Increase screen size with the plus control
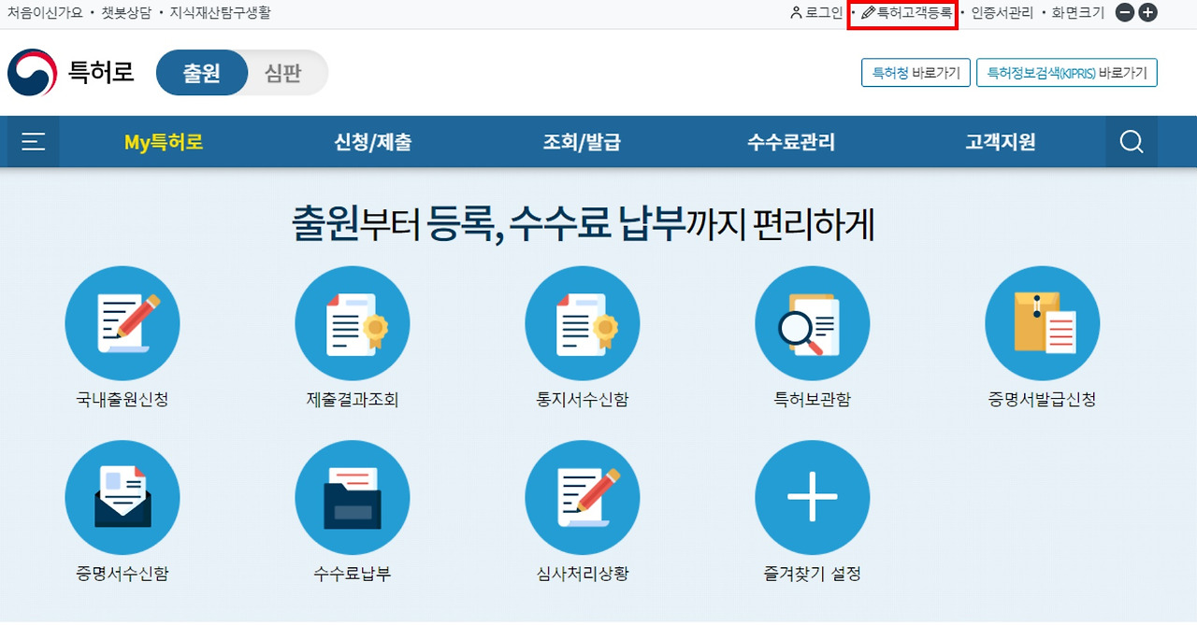Screen dimensions: 1197x625 coord(1148,13)
